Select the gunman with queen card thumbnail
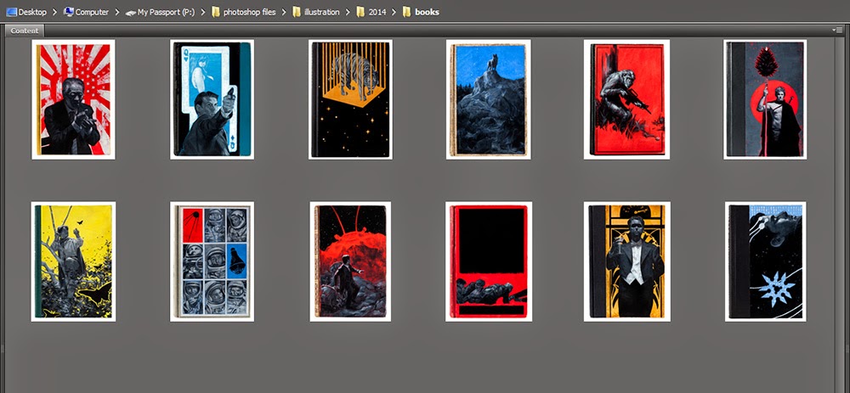 [212, 99]
